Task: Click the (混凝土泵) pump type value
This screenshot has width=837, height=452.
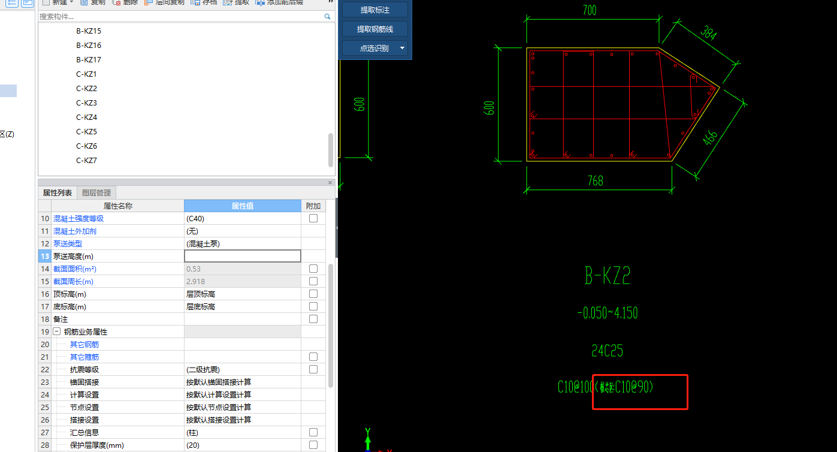Action: click(x=204, y=243)
